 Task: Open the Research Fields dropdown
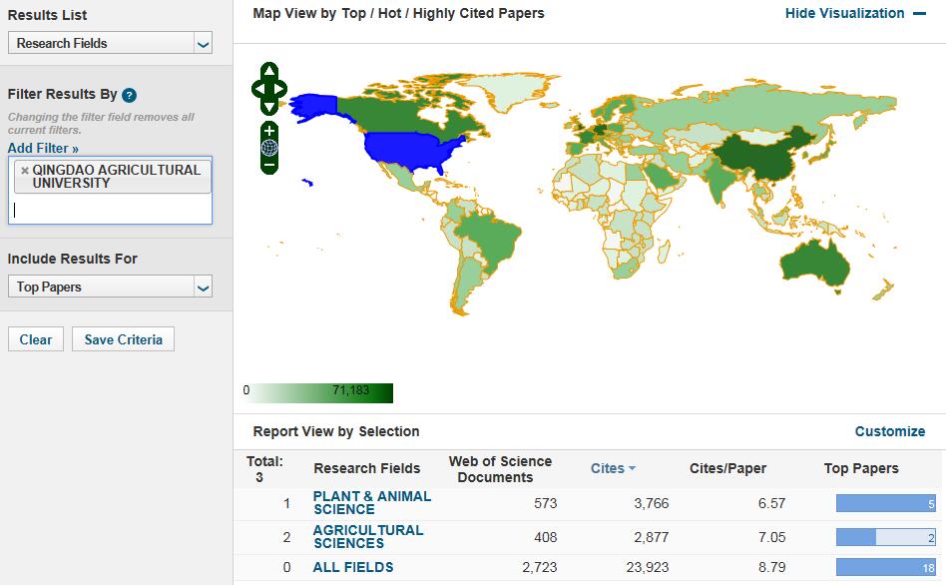pos(110,43)
